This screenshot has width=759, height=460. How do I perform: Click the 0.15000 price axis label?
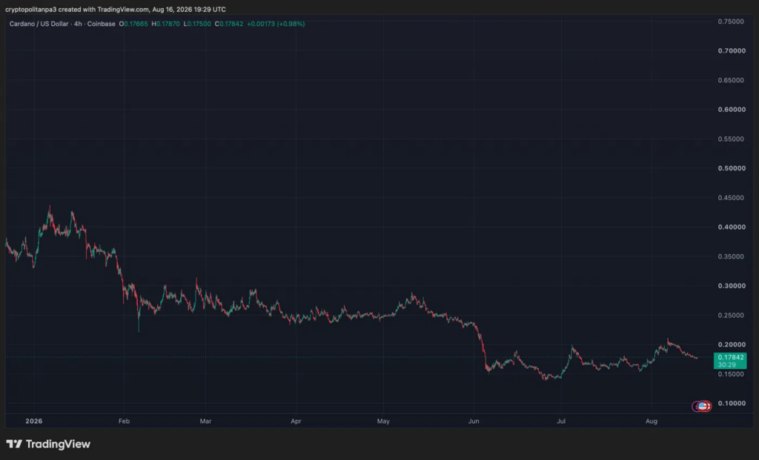point(731,374)
